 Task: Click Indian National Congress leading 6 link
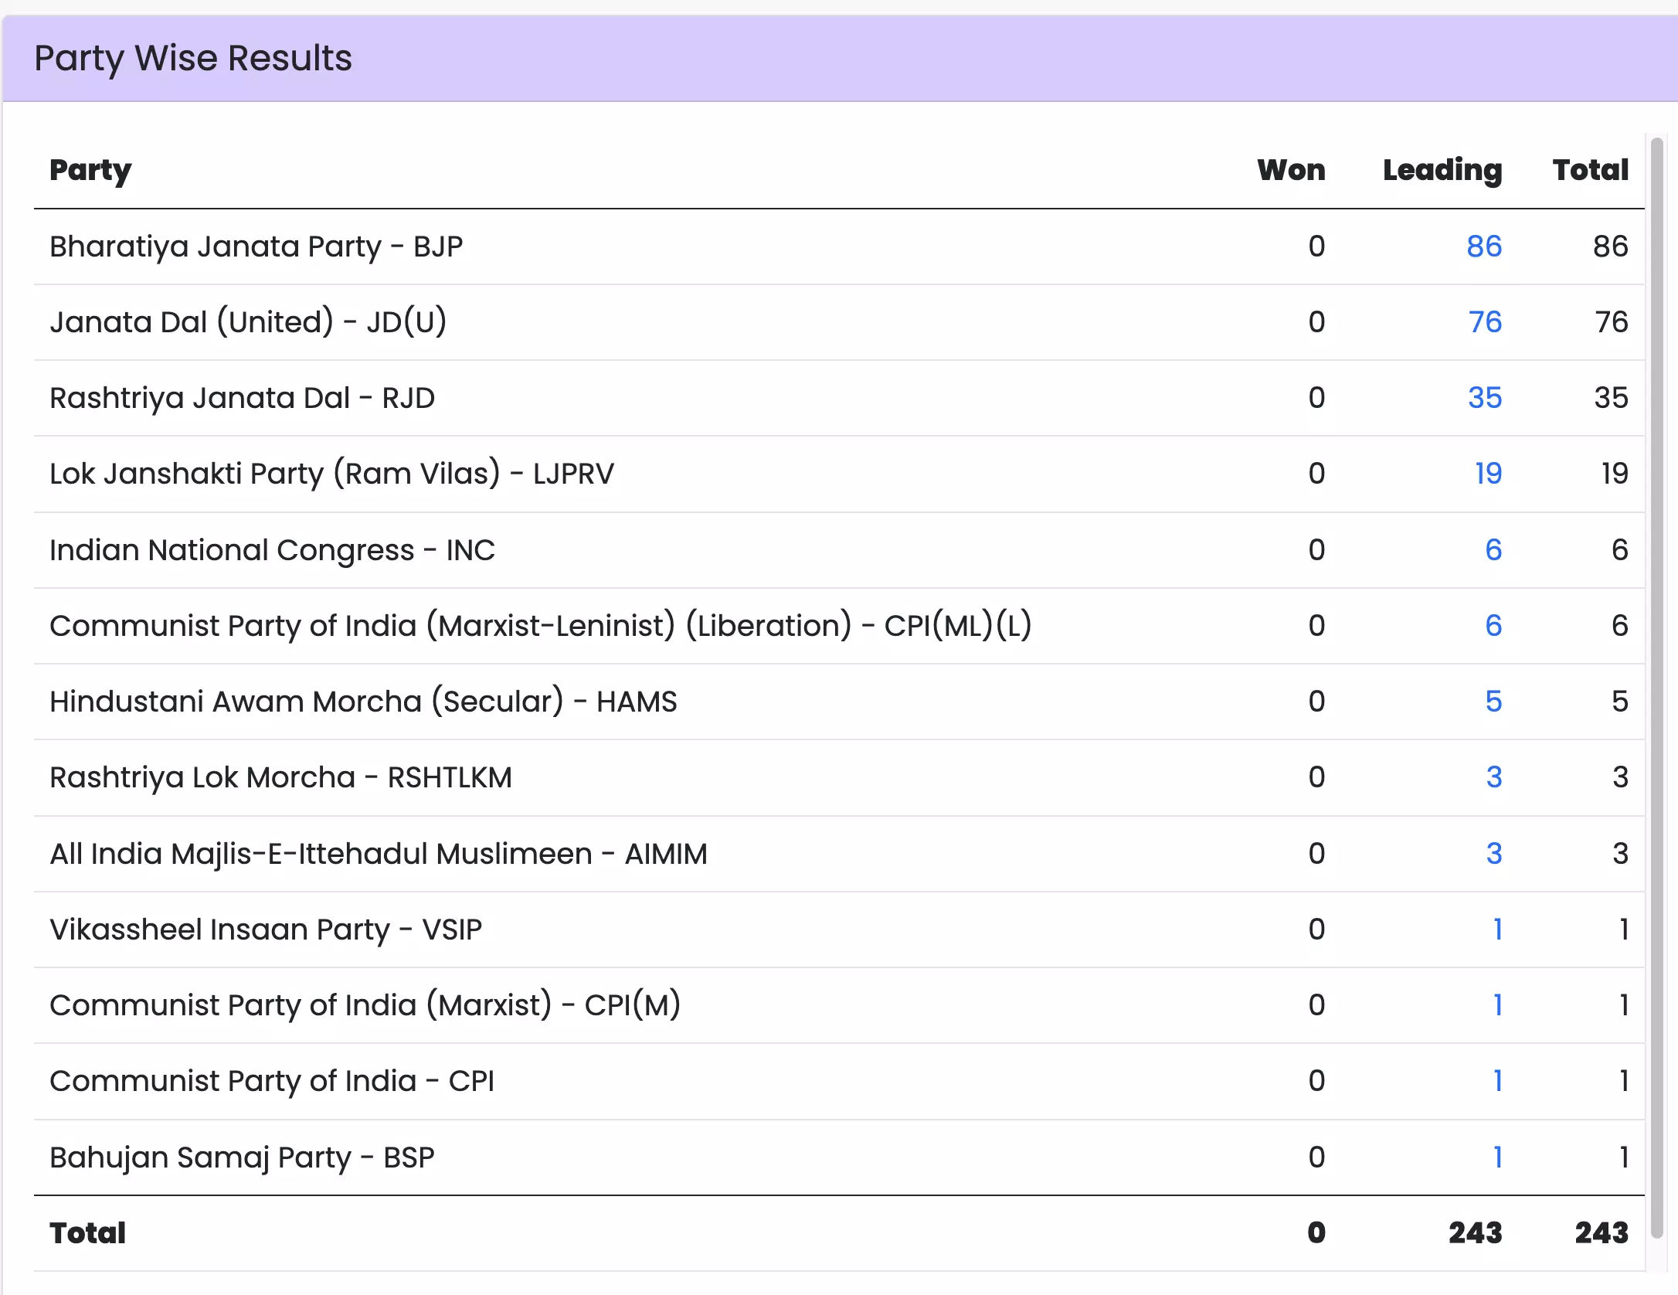click(1493, 550)
